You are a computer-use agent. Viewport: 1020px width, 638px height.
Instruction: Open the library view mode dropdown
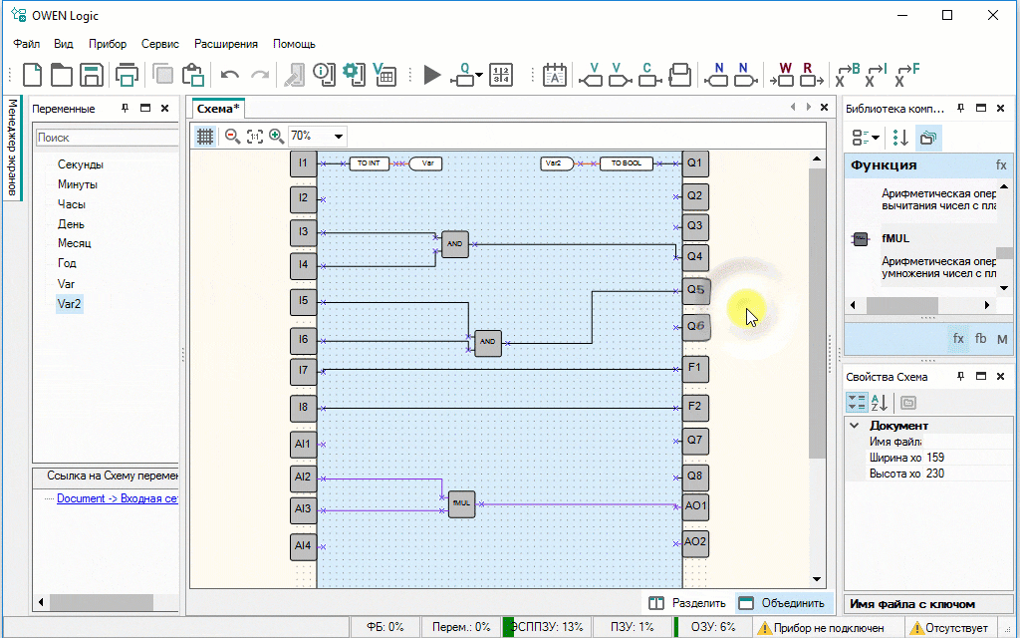864,138
